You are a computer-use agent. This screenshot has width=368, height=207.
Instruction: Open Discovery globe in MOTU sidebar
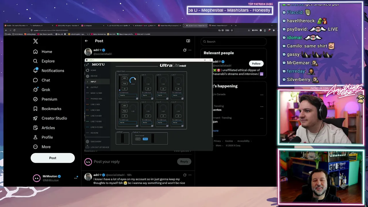tap(87, 141)
